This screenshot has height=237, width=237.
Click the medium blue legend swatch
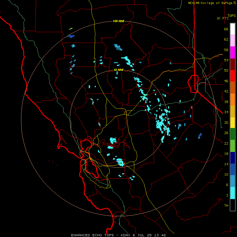click(233, 169)
